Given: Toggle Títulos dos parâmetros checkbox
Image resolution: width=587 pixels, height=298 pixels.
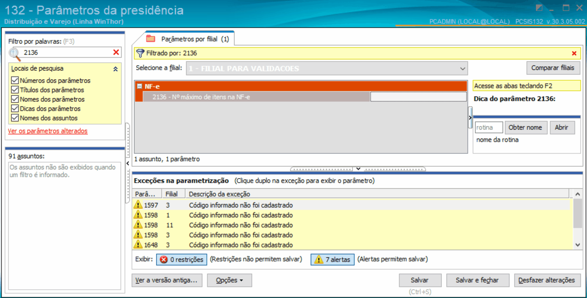Looking at the screenshot, I should (x=15, y=90).
